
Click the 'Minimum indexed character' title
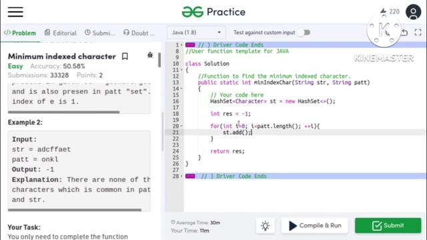(62, 56)
